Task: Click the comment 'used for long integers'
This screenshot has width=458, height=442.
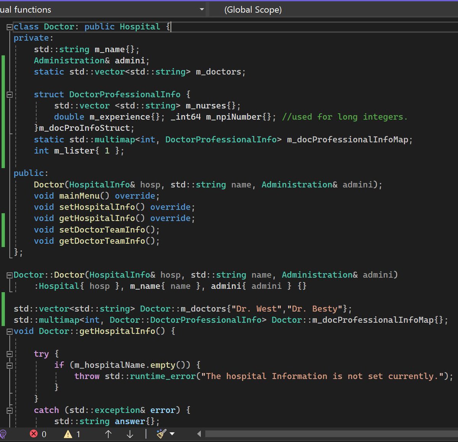Action: click(345, 117)
